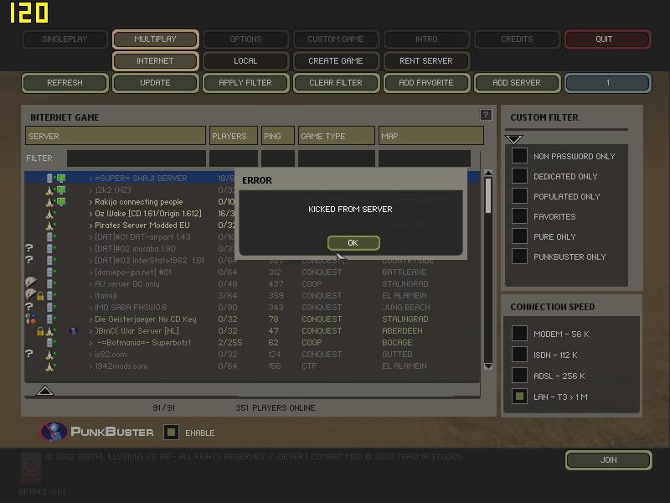Click the plane icon on j2k2 (NZ) row

[49, 190]
